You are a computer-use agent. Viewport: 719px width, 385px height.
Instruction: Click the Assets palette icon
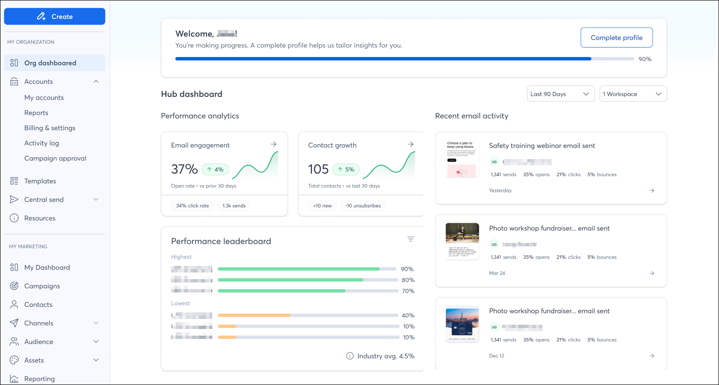[14, 360]
